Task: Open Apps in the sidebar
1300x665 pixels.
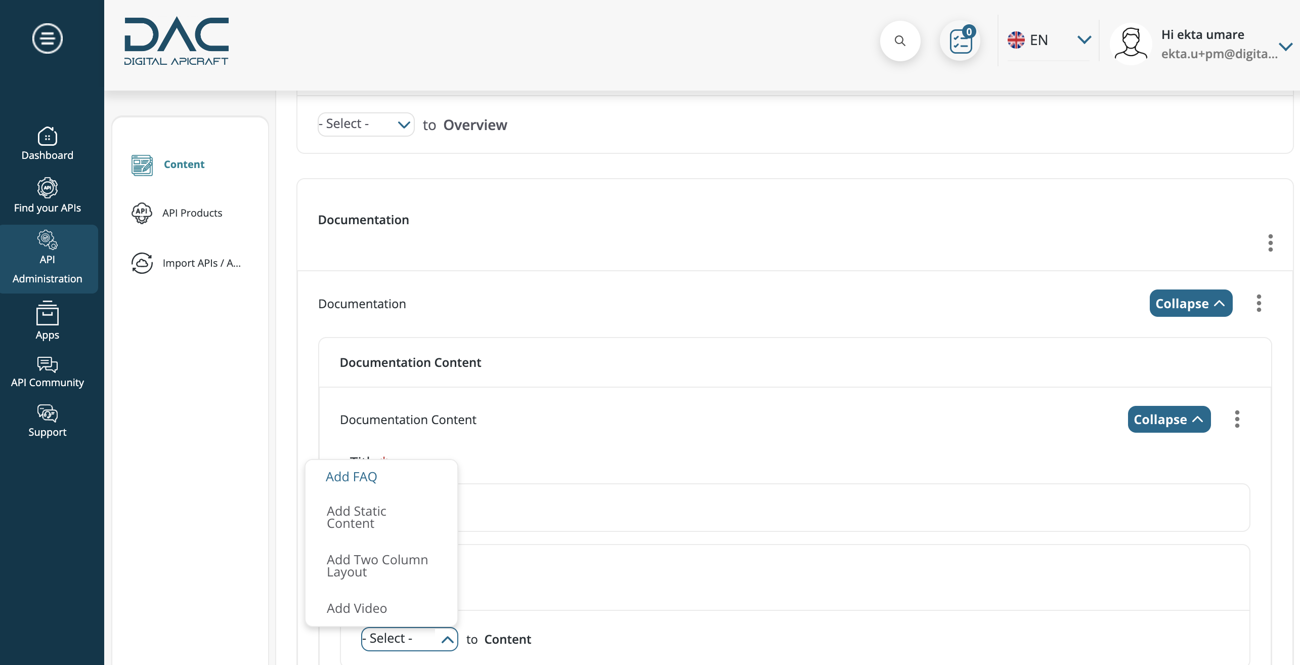Action: click(x=47, y=321)
